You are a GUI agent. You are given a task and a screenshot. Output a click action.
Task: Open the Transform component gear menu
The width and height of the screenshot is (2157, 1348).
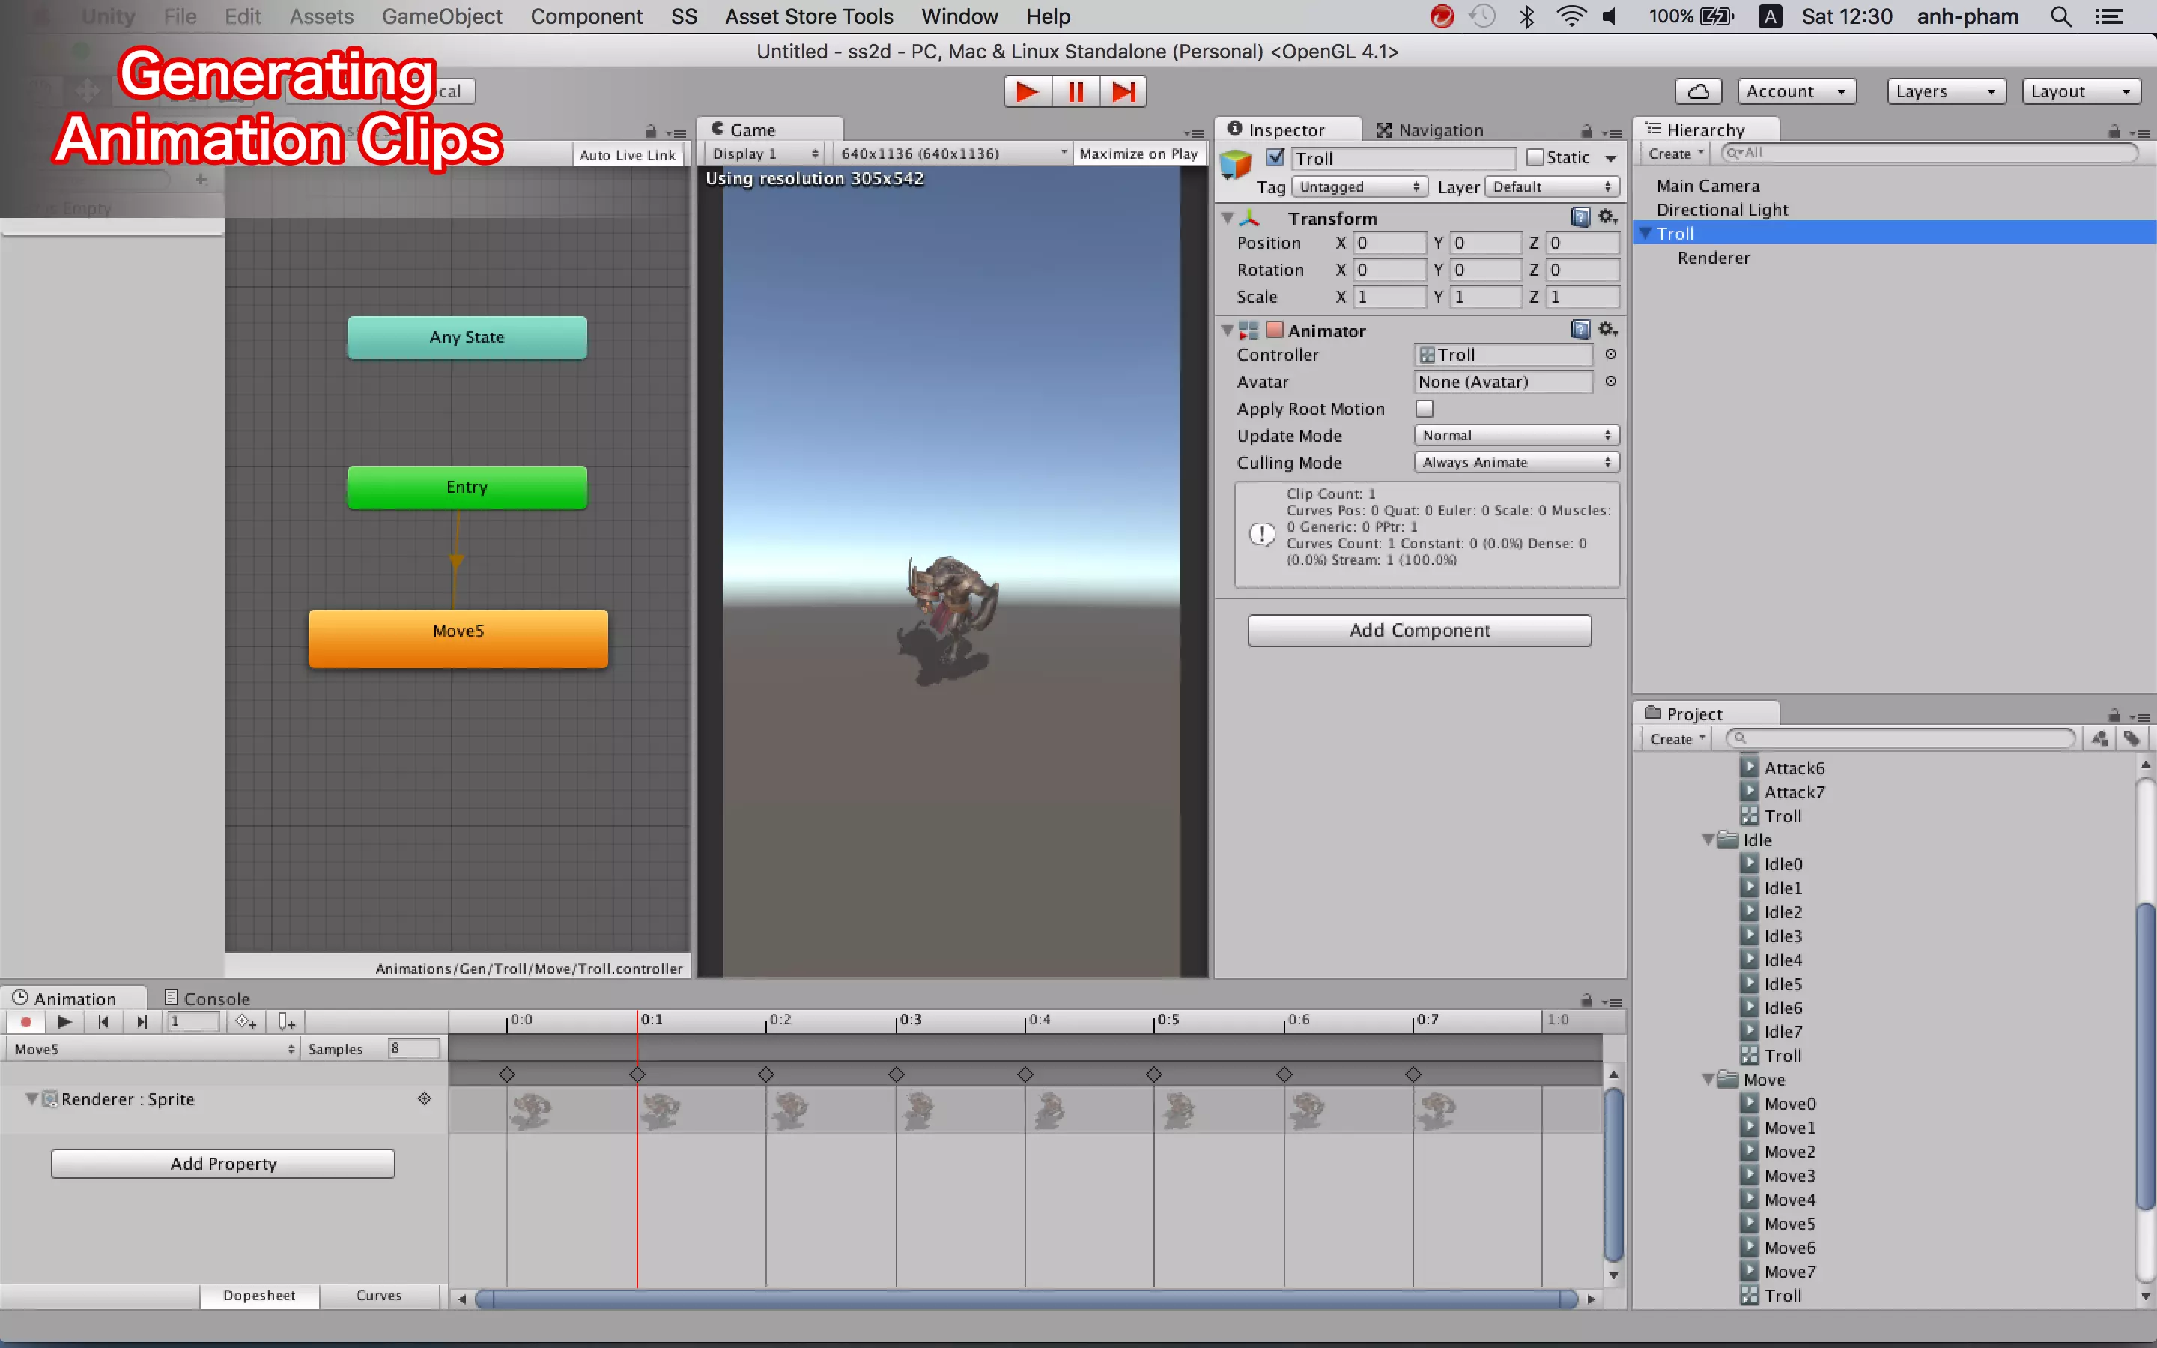pyautogui.click(x=1607, y=216)
